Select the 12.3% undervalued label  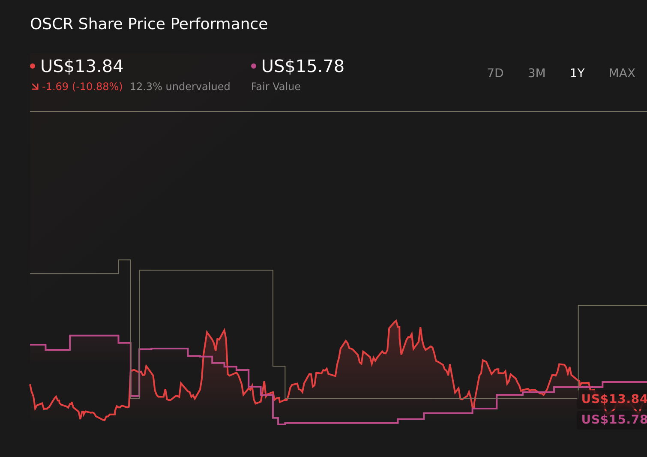tap(180, 86)
